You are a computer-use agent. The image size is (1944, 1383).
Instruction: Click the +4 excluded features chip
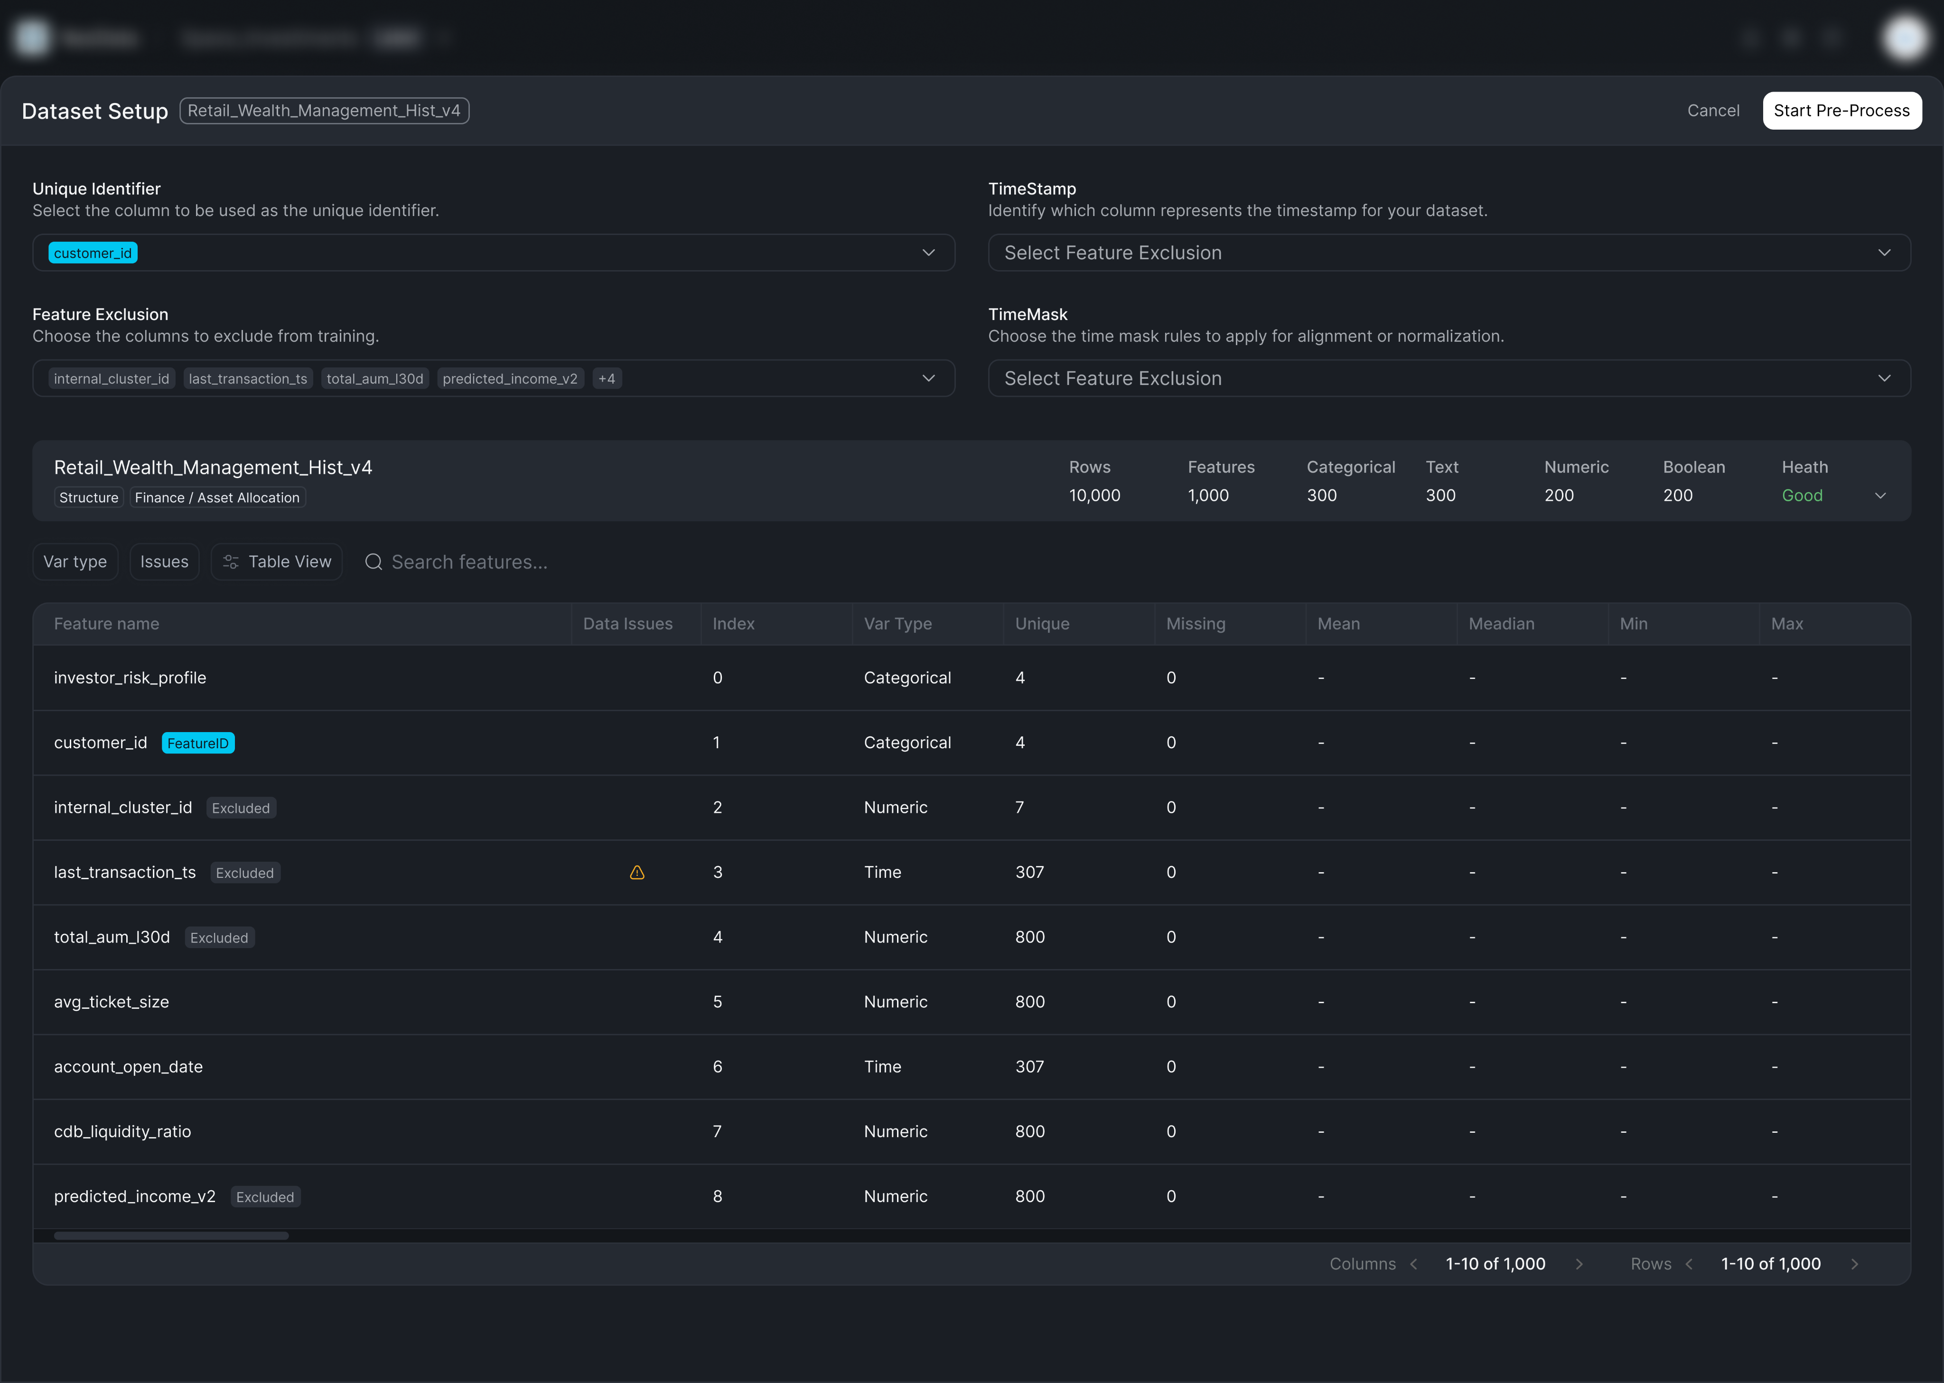point(606,379)
